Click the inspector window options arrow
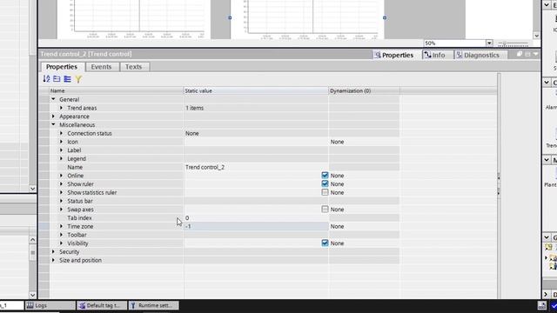The height and width of the screenshot is (313, 557). (535, 54)
